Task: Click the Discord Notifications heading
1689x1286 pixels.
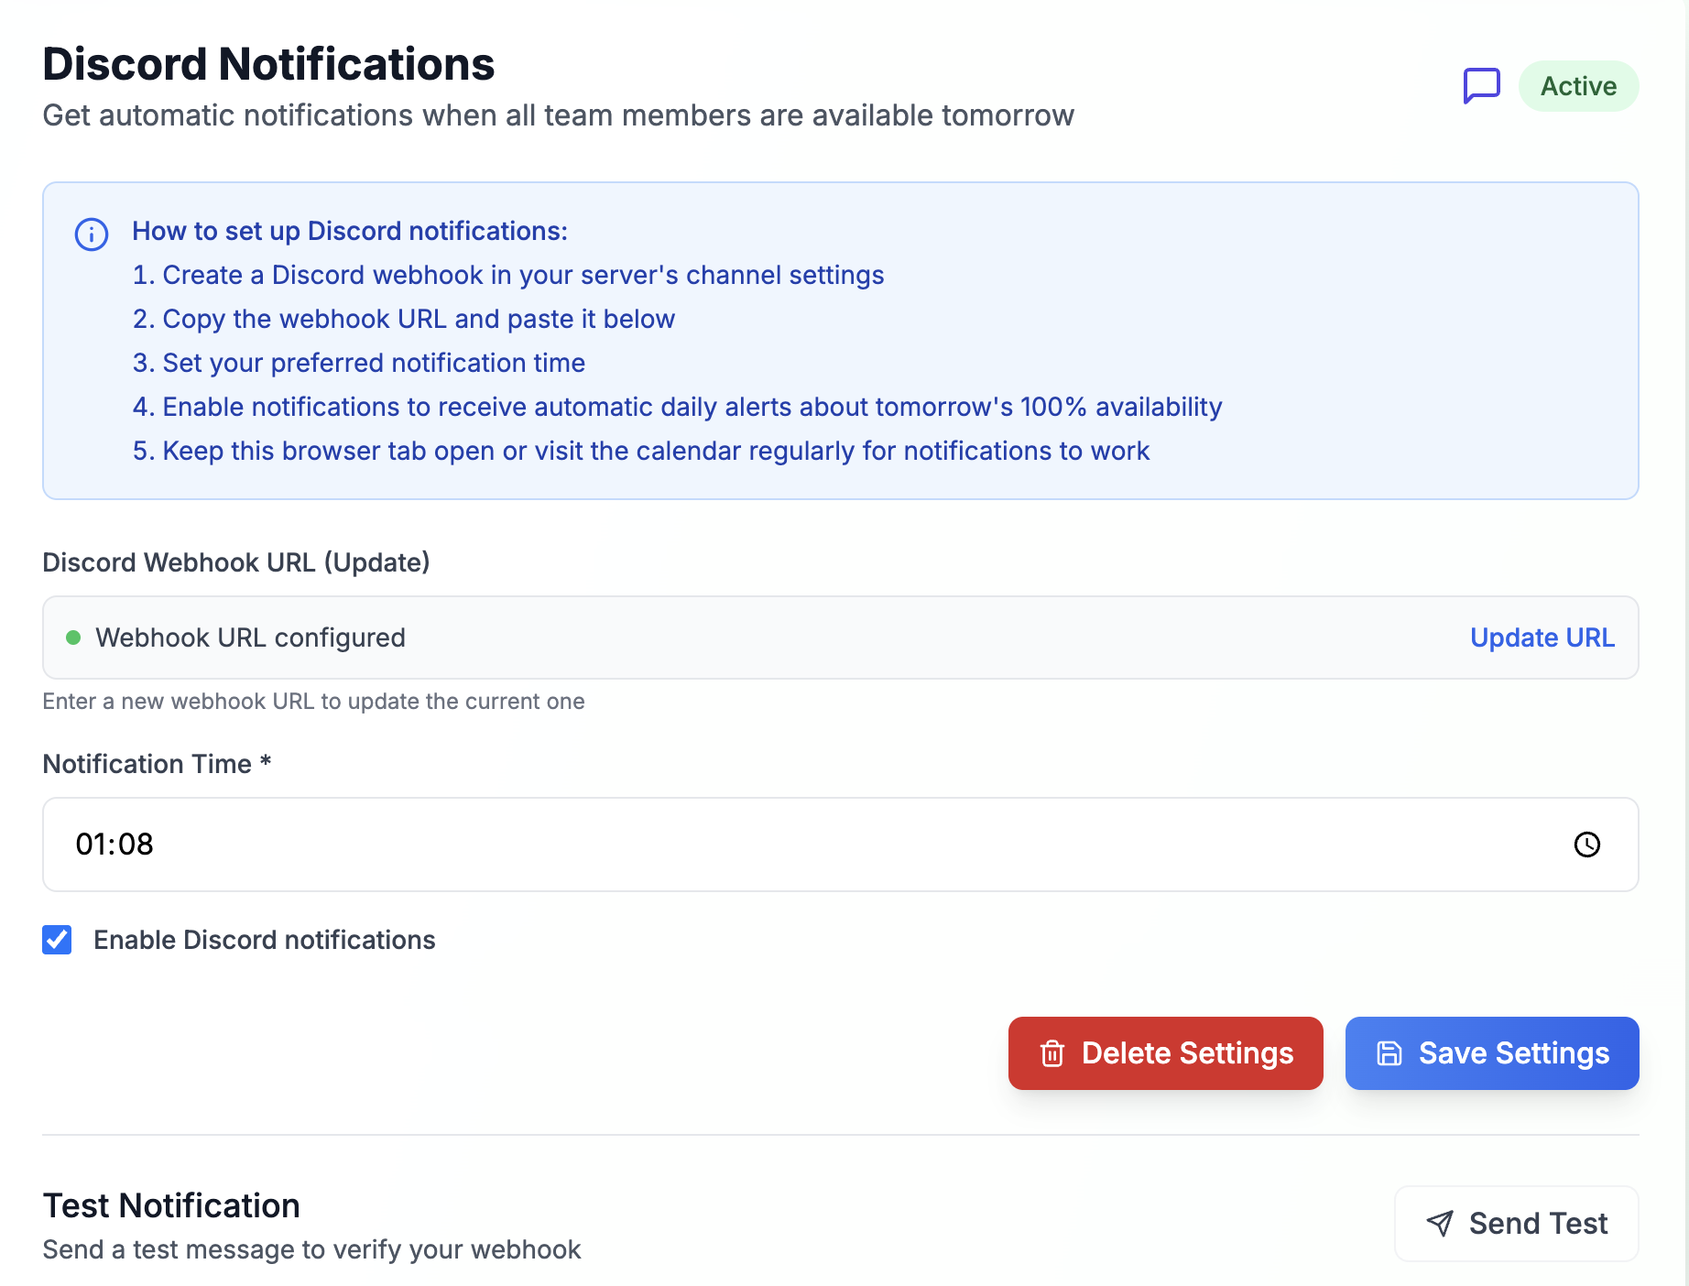Action: pyautogui.click(x=268, y=64)
